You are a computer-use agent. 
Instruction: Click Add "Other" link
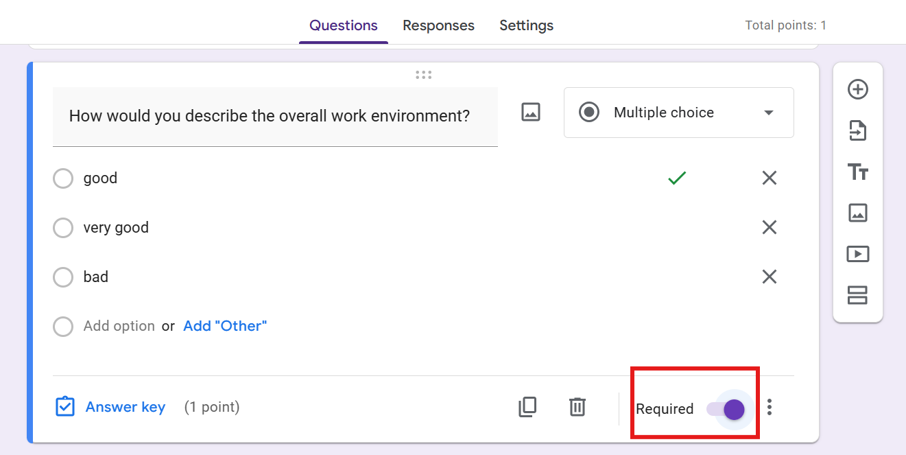225,326
